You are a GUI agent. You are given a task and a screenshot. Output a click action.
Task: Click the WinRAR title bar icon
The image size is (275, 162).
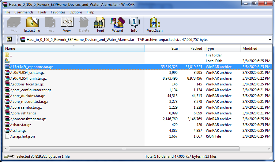click(x=5, y=4)
